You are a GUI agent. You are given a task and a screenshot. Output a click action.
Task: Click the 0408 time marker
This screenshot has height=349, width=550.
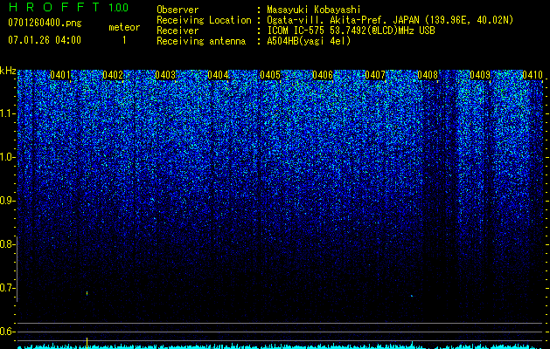point(428,75)
